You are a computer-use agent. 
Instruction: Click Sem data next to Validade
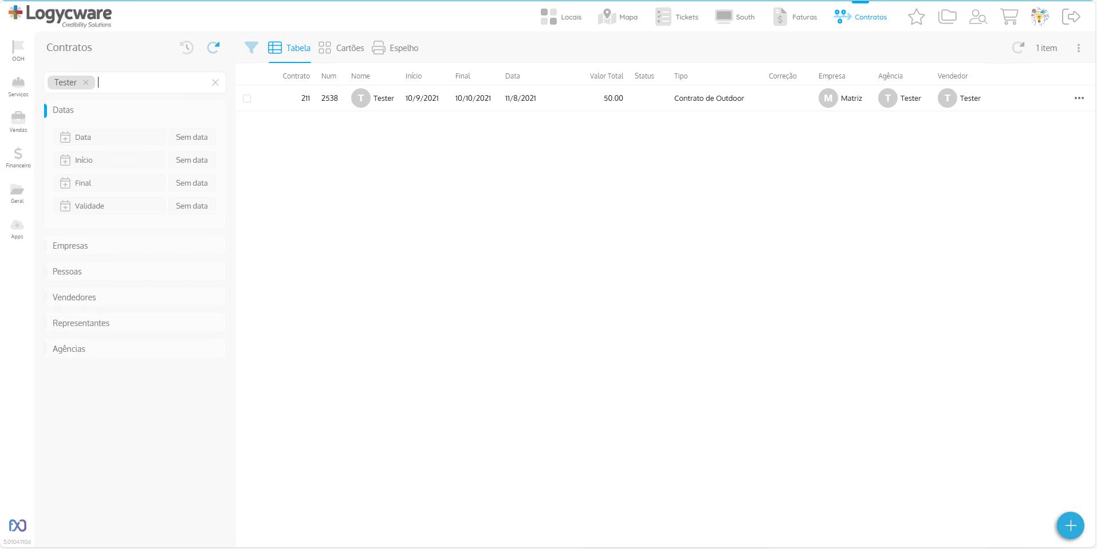[192, 206]
